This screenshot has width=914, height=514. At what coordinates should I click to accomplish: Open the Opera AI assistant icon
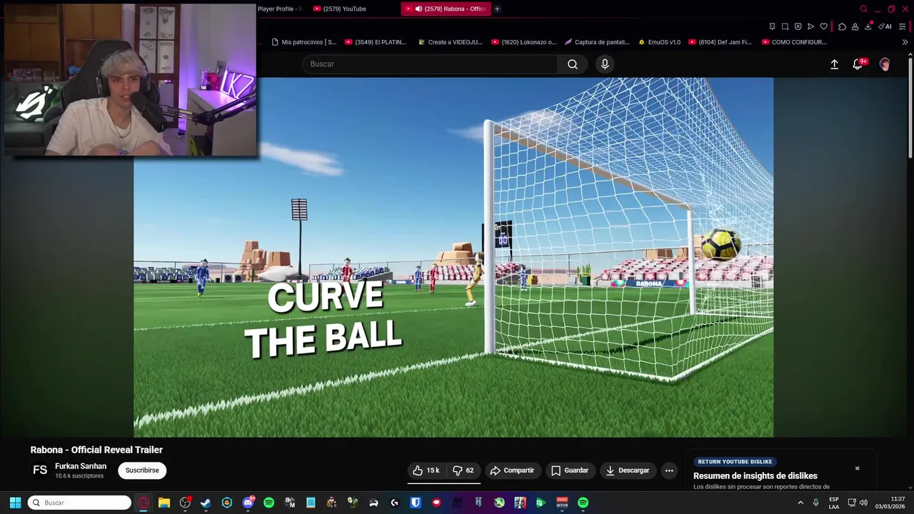click(885, 26)
